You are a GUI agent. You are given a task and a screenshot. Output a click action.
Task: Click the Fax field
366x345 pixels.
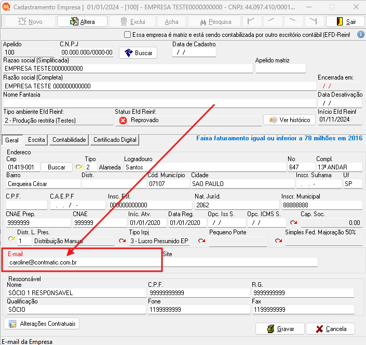coord(303,310)
